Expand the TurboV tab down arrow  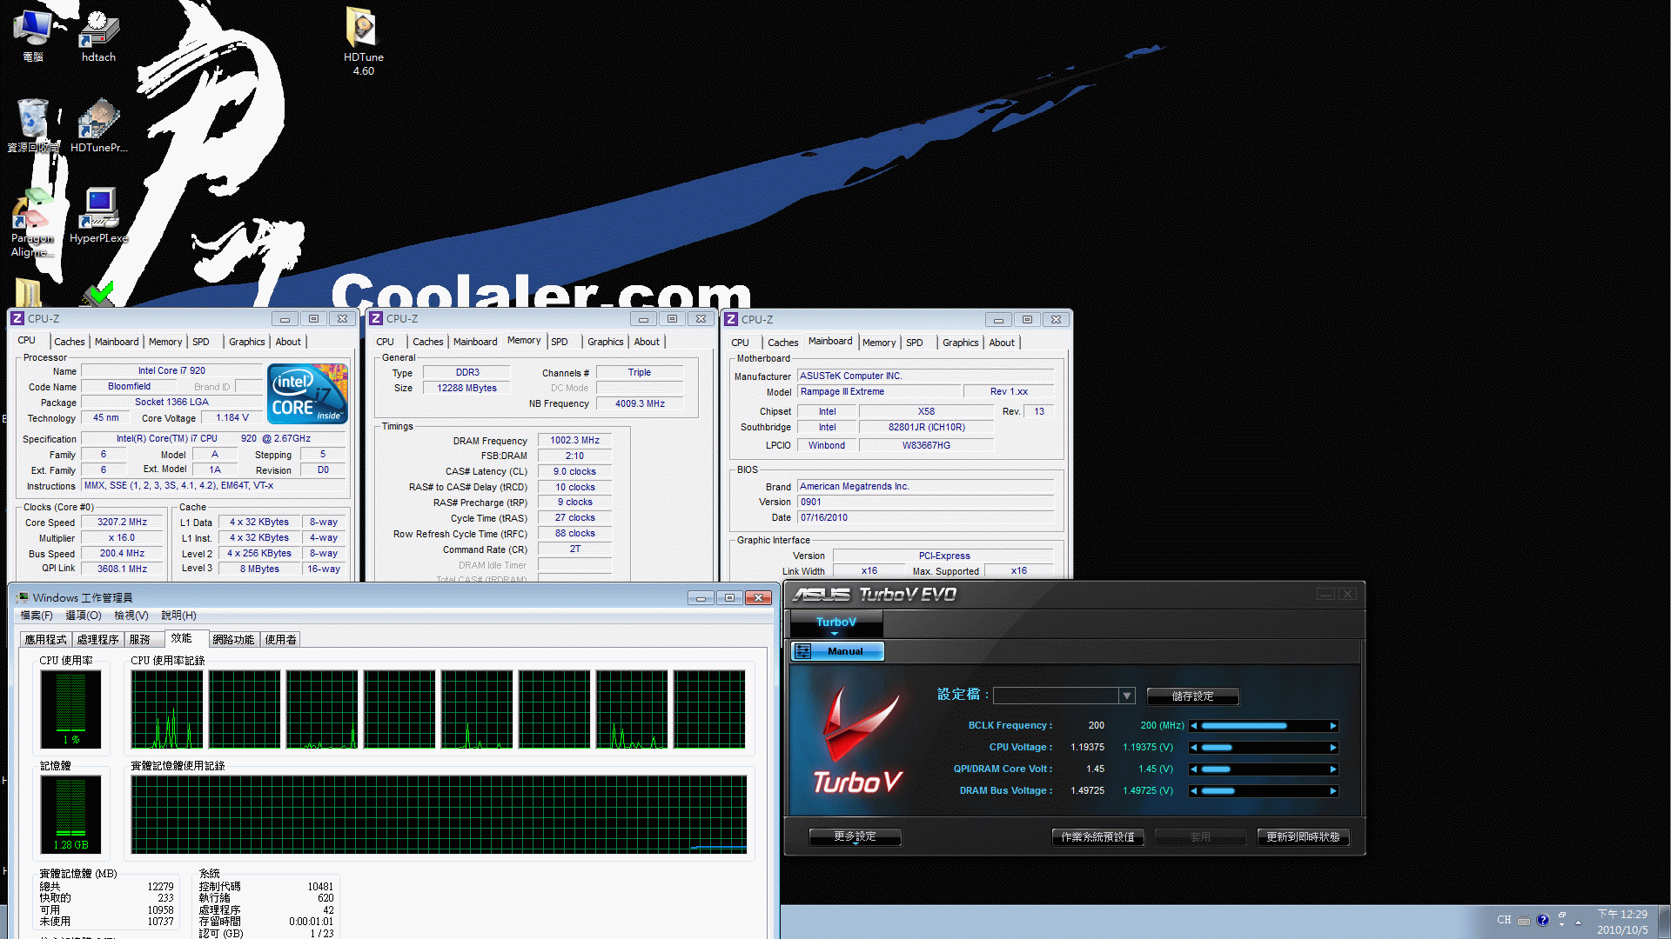point(835,634)
